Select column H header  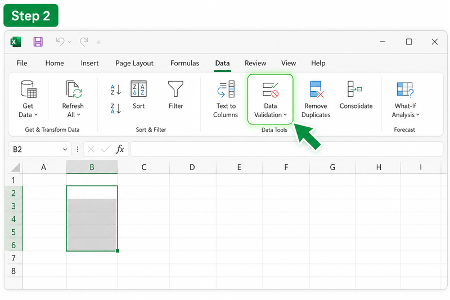click(379, 167)
